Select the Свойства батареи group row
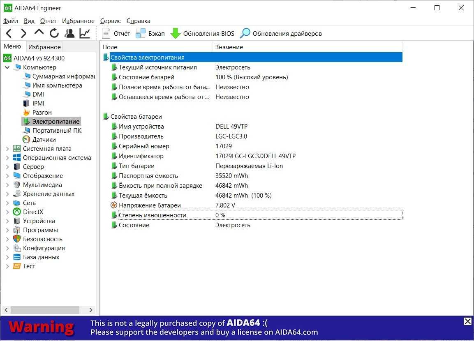This screenshot has width=474, height=341. [252, 117]
